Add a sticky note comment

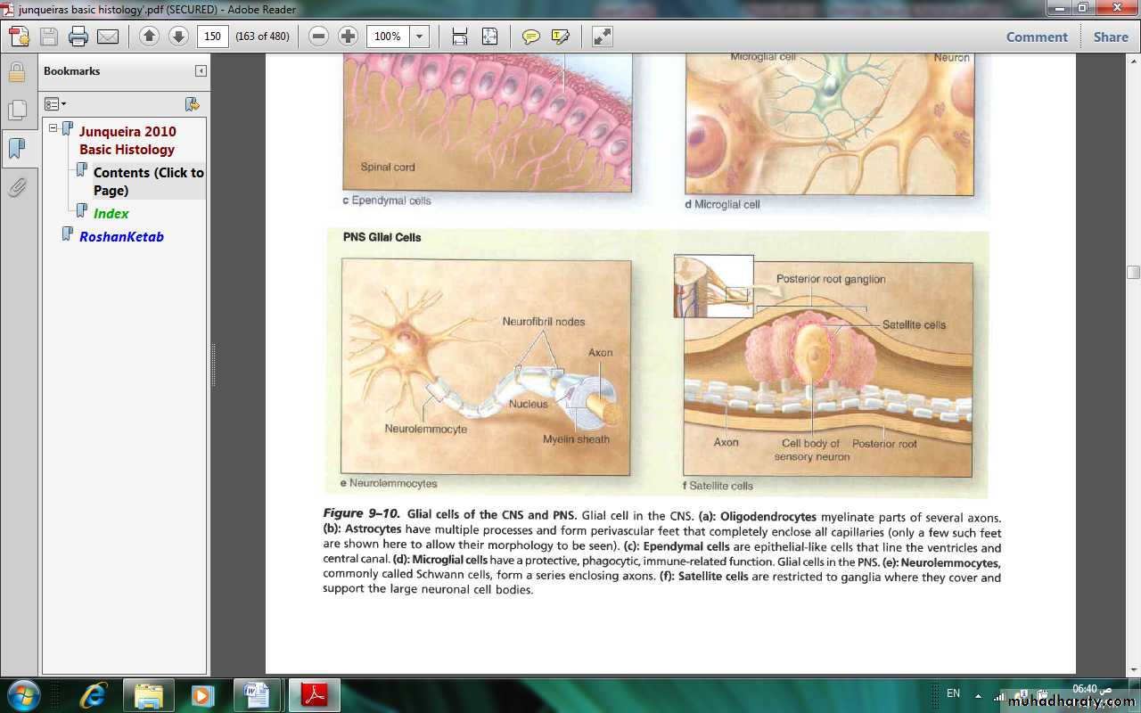[x=531, y=37]
